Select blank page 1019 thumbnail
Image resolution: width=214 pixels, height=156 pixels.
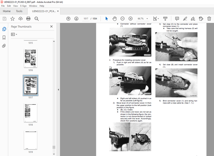click(x=30, y=140)
